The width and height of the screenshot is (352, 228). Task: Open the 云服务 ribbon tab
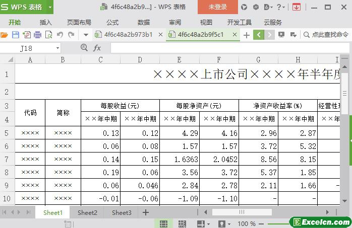pyautogui.click(x=272, y=22)
